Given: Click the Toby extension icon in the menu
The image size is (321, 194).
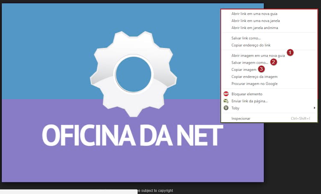Looking at the screenshot, I should (226, 108).
